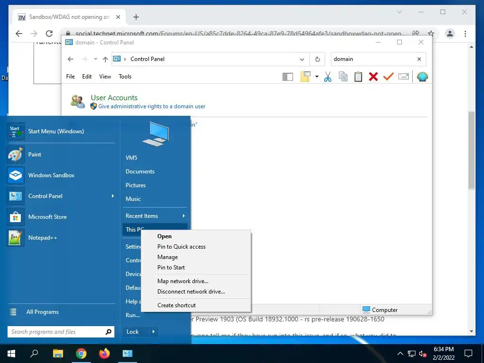The image size is (484, 363).
Task: Open Pictures in start menu
Action: [x=136, y=185]
